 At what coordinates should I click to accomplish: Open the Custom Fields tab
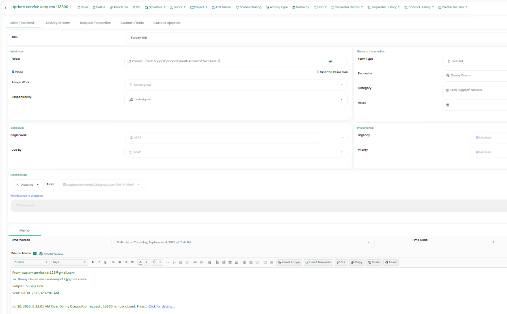click(132, 23)
